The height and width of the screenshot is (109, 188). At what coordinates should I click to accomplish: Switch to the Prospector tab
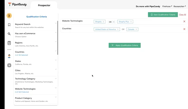[x=44, y=5]
